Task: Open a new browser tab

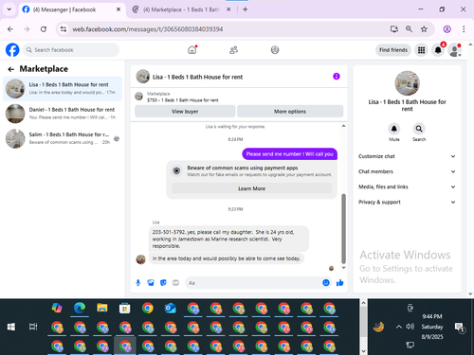Action: coord(246,9)
